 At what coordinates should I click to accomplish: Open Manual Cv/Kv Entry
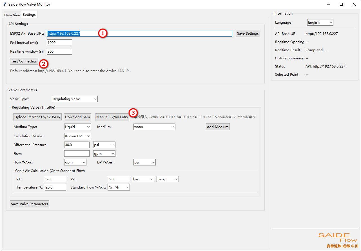coord(112,117)
